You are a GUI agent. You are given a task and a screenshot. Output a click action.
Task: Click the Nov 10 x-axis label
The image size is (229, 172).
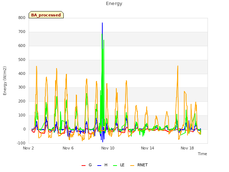pos(108,148)
